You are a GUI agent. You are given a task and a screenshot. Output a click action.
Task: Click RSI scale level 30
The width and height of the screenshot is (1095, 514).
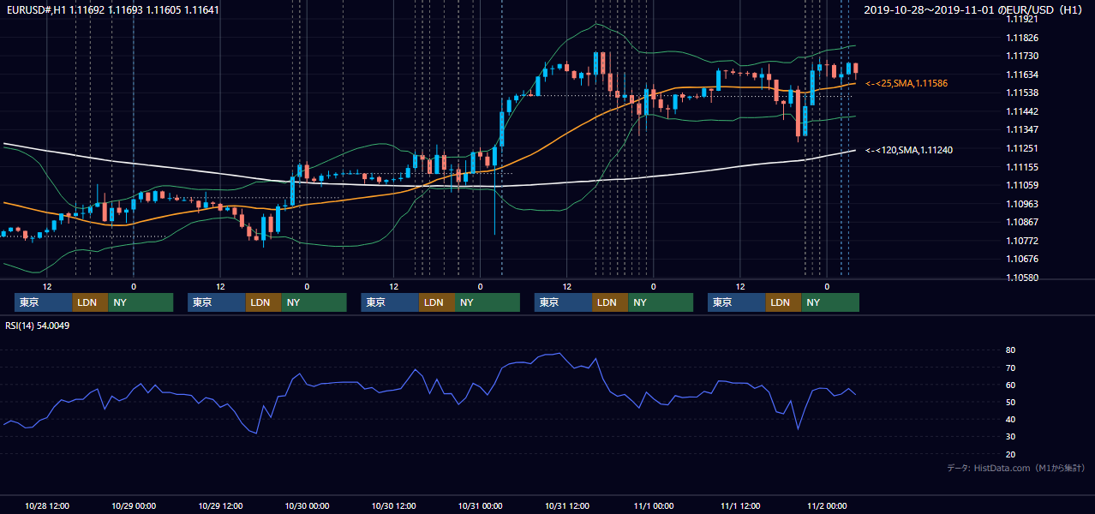point(1010,437)
